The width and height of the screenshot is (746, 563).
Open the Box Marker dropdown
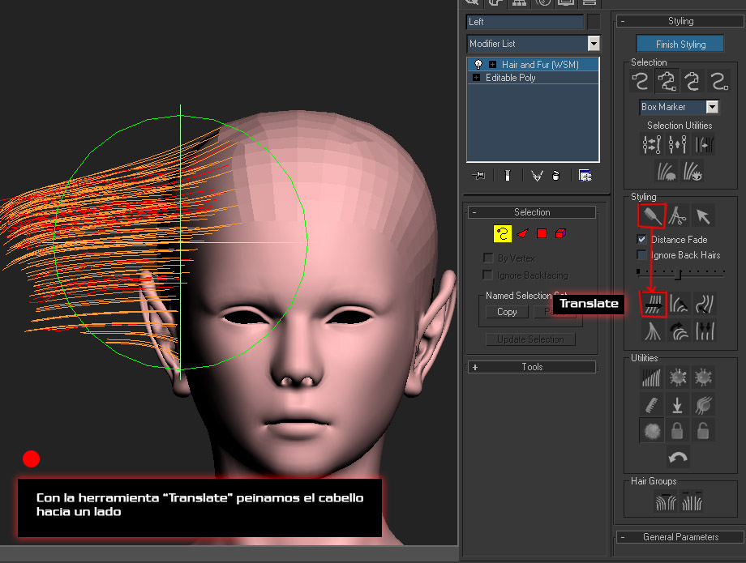tap(711, 107)
